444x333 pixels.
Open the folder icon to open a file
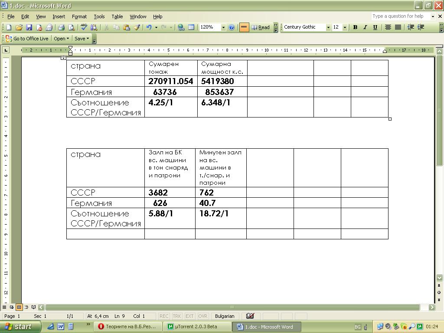pos(19,27)
